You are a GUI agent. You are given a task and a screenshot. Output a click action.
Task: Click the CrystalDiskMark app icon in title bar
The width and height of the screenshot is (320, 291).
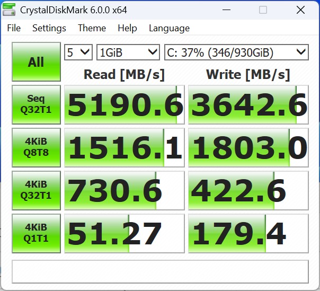[11, 10]
